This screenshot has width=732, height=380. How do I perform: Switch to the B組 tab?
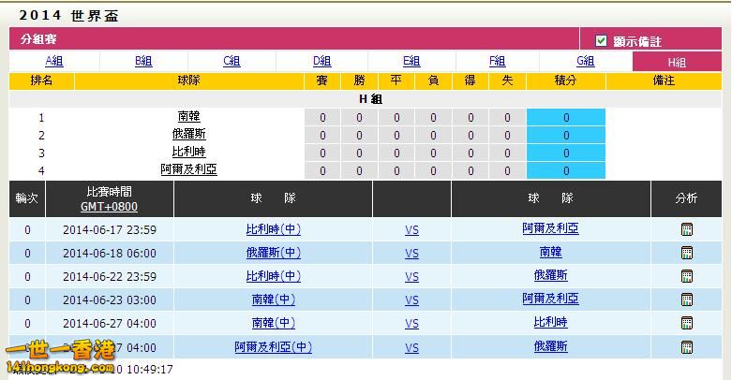click(143, 61)
